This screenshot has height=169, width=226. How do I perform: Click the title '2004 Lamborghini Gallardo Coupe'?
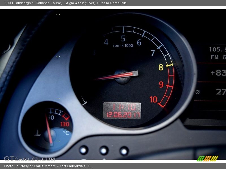click(x=33, y=3)
